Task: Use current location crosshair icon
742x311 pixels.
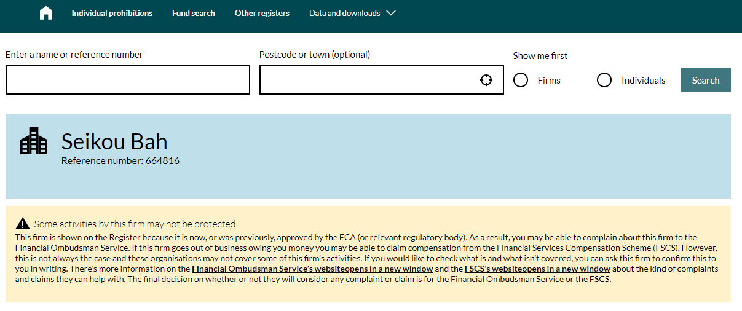Action: (486, 80)
